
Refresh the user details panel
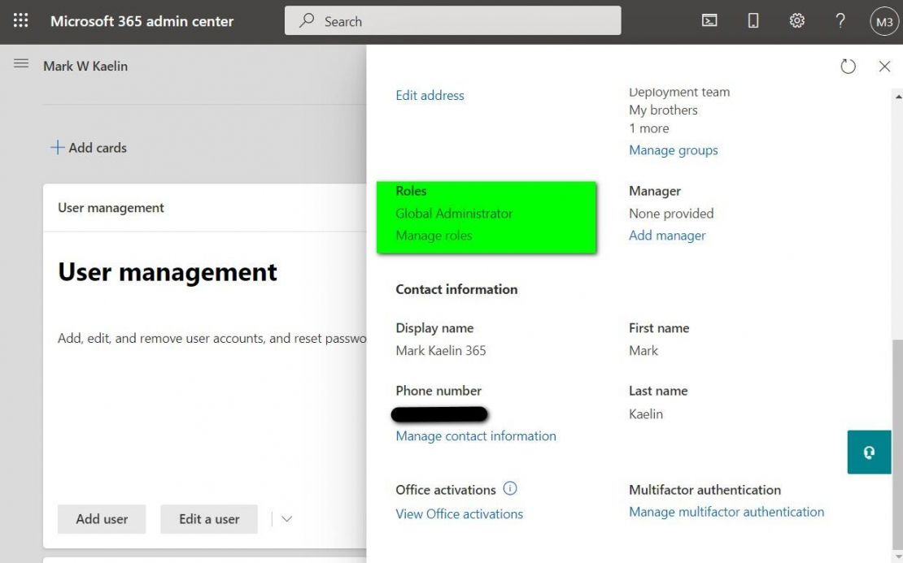[848, 67]
